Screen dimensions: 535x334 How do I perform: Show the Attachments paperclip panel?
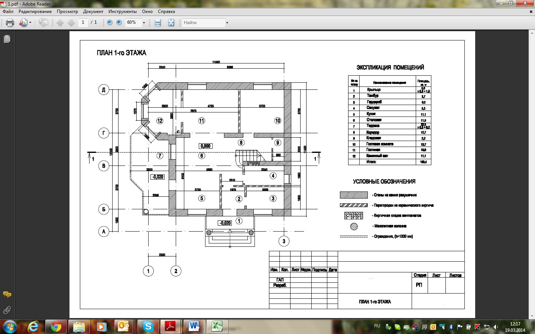tap(7, 310)
